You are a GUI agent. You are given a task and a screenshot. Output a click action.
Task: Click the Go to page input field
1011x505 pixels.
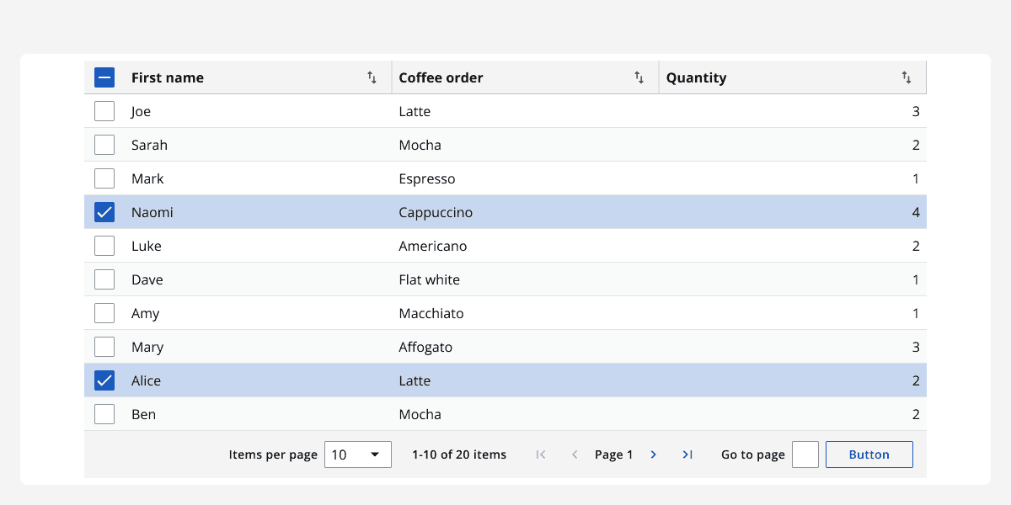pos(805,454)
